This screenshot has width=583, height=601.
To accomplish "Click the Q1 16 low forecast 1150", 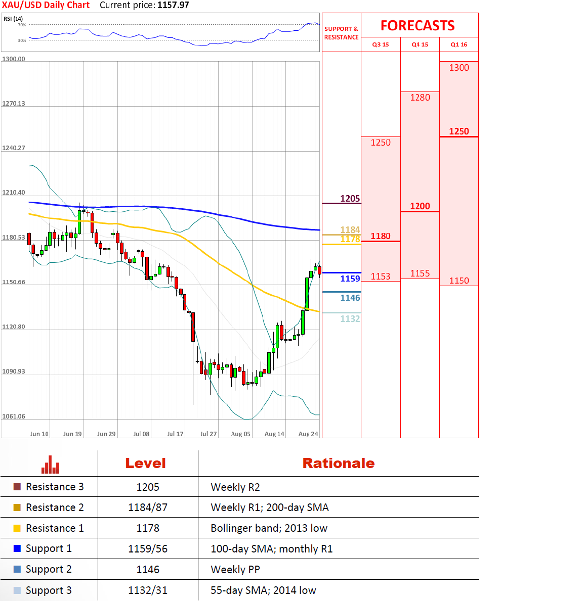I will click(459, 281).
